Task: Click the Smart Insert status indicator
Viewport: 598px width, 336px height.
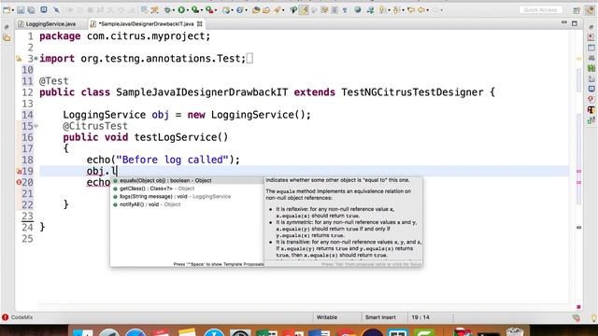Action: tap(380, 317)
